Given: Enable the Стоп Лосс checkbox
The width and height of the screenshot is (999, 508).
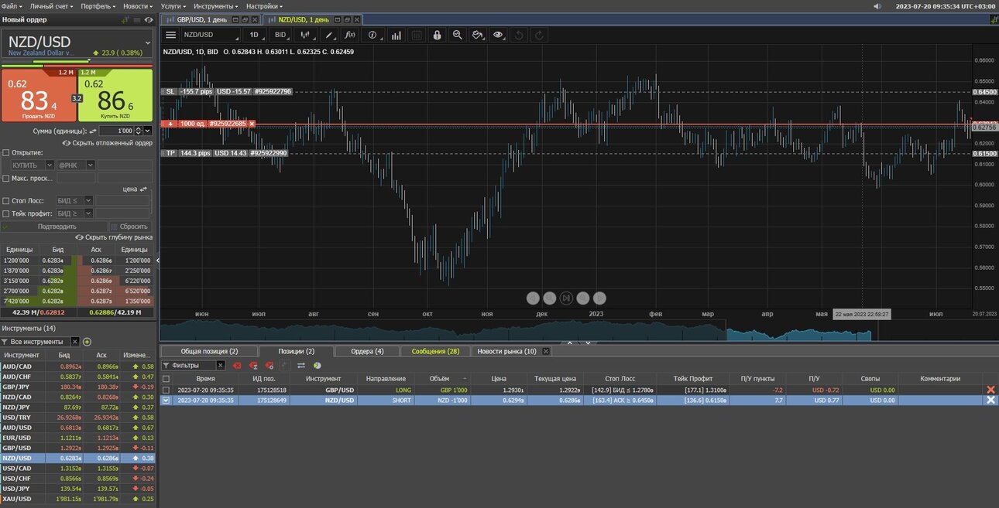Looking at the screenshot, I should point(6,200).
